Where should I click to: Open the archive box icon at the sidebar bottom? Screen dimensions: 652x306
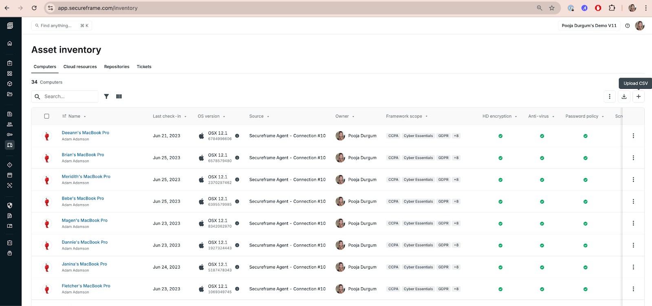[10, 253]
